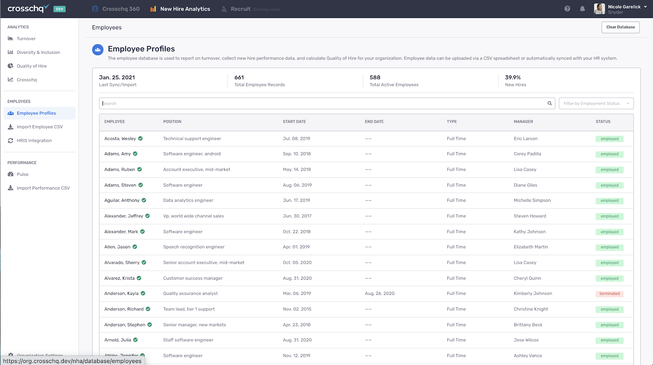Click the 39.9% New Hires stat
The image size is (653, 365).
pos(515,81)
